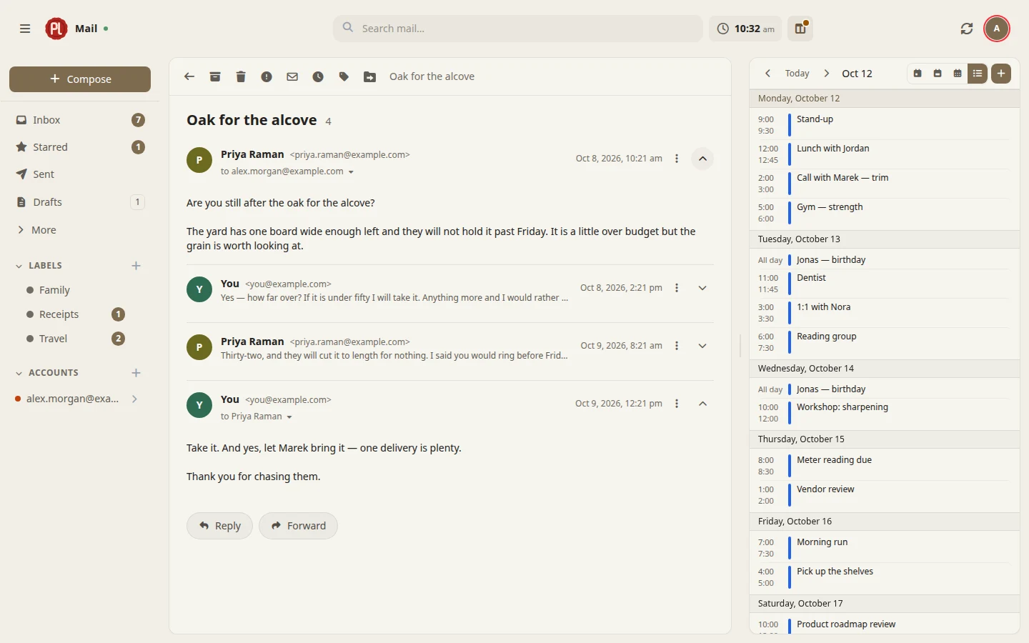Open options for your 12:21 pm message
This screenshot has width=1029, height=643.
coord(677,404)
